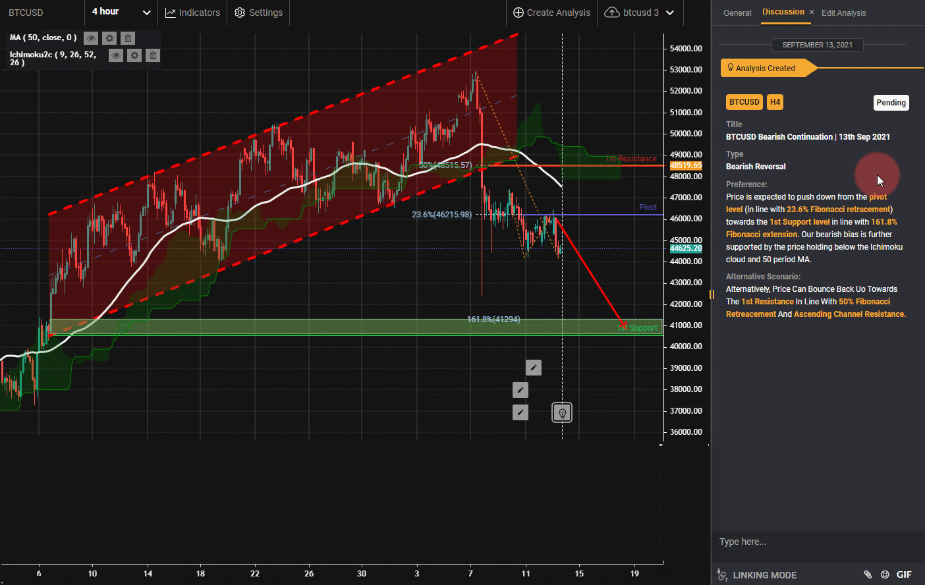
Task: Toggle Linking Mode
Action: 757,575
